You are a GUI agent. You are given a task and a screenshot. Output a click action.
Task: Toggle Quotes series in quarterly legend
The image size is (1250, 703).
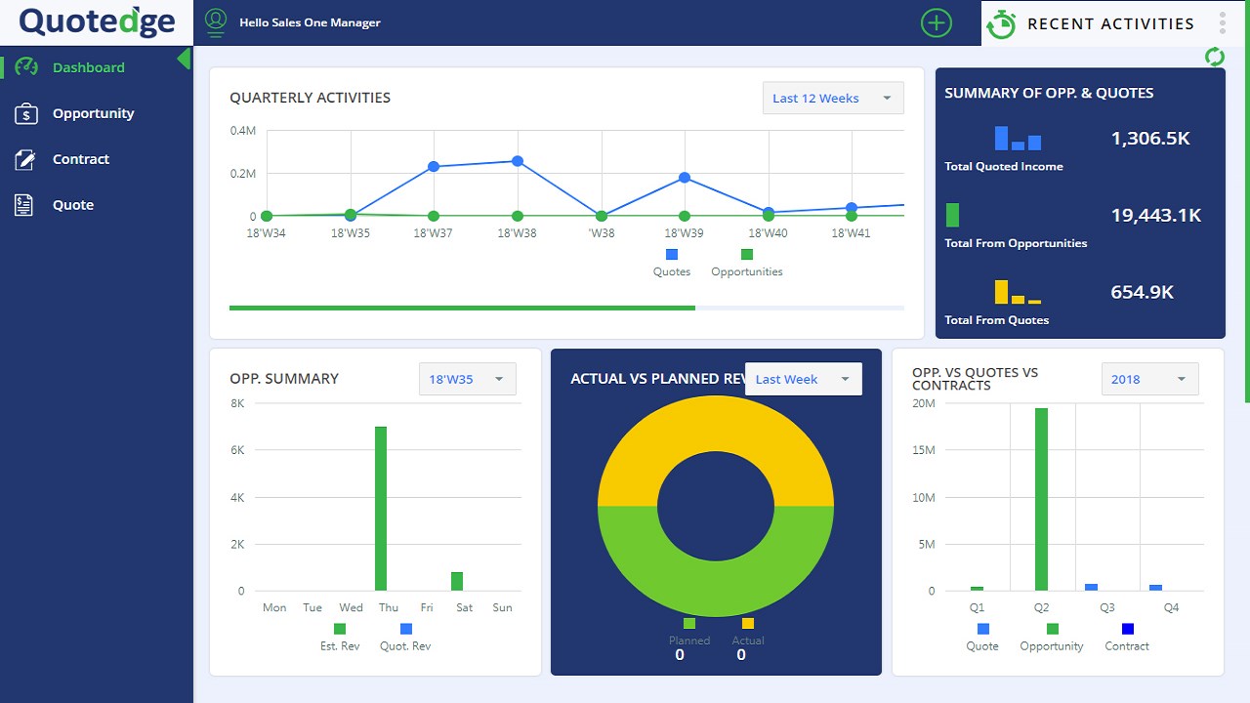coord(672,264)
